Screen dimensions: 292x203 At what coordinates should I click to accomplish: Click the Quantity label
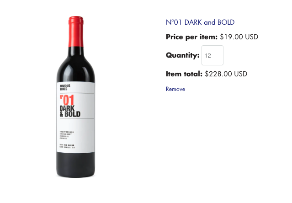coord(182,55)
